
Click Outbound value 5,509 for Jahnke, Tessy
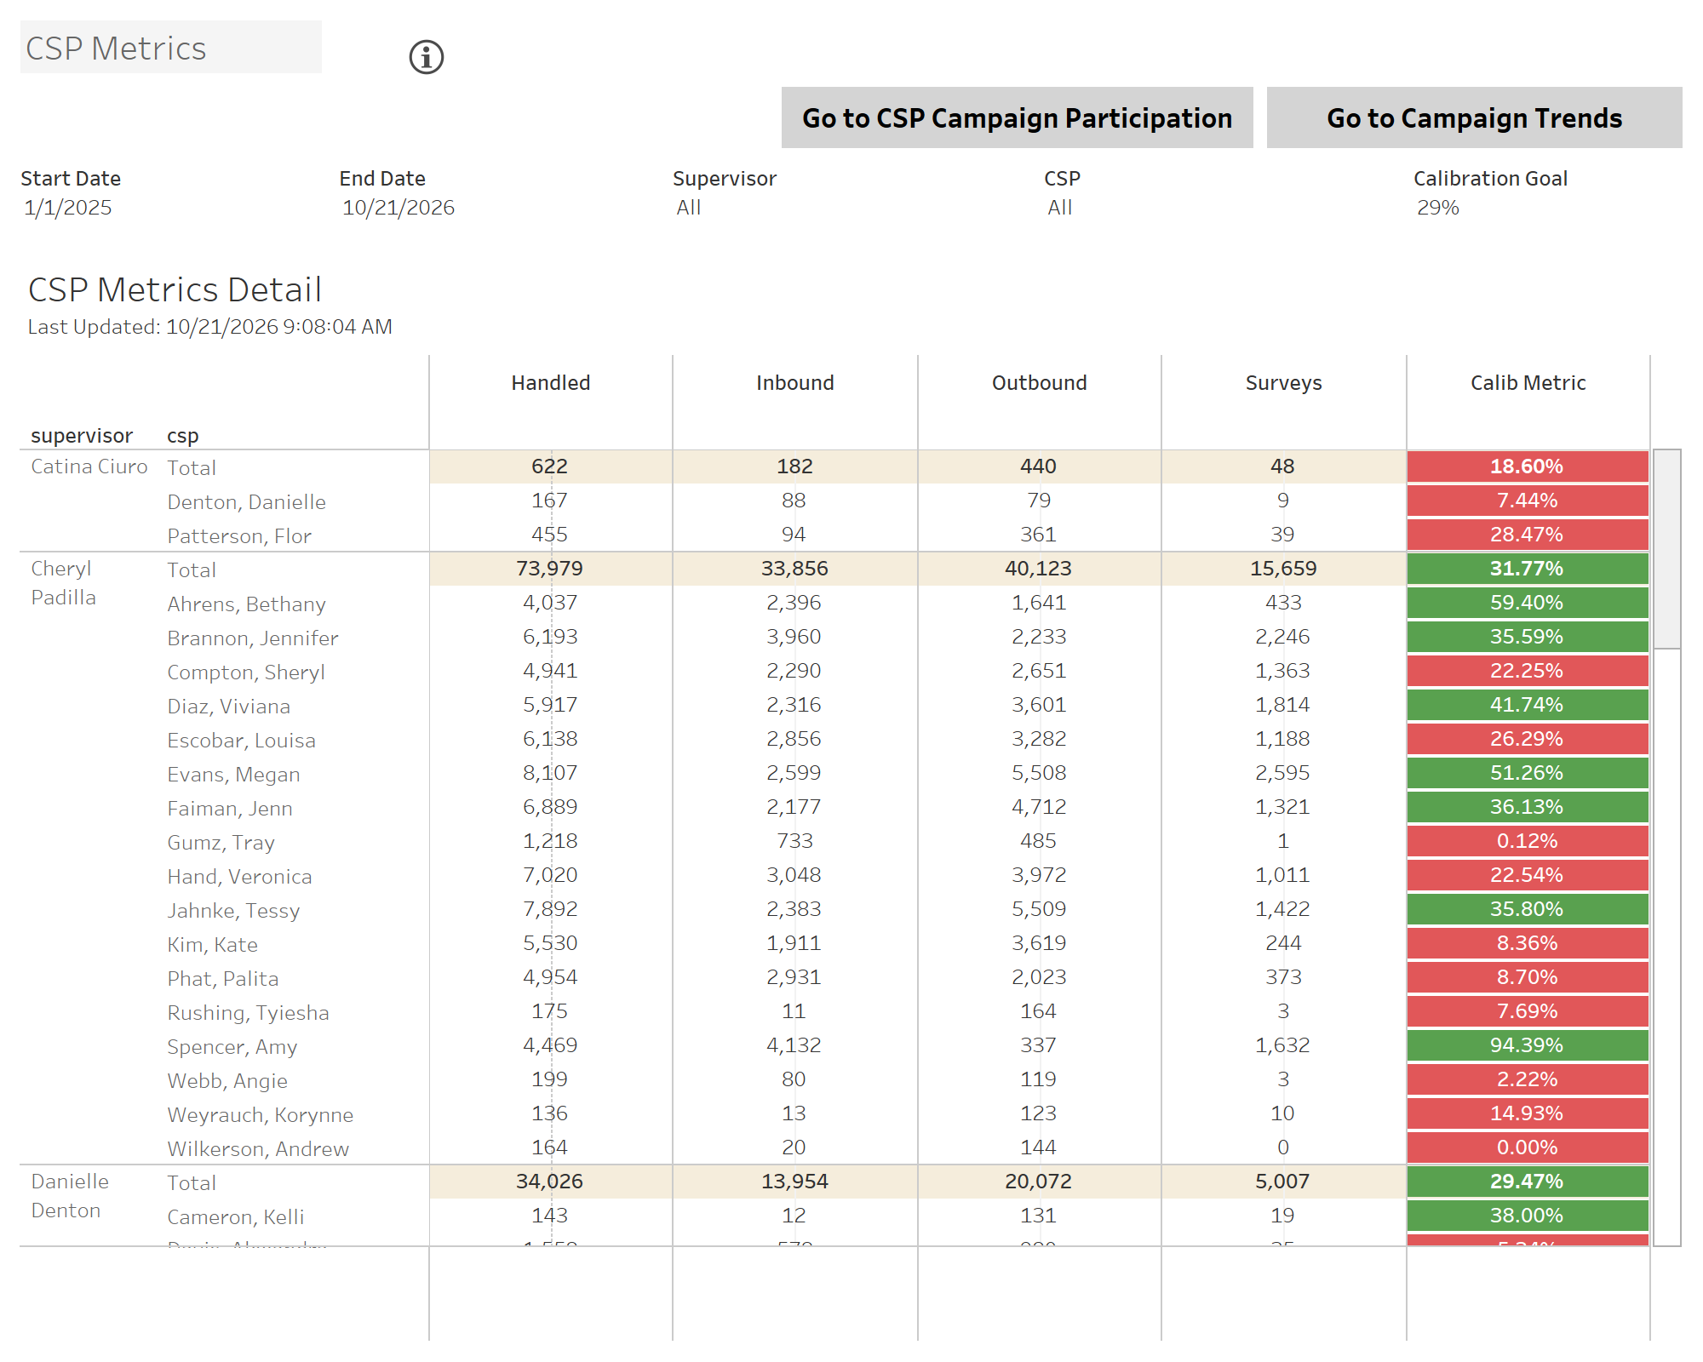(1039, 909)
